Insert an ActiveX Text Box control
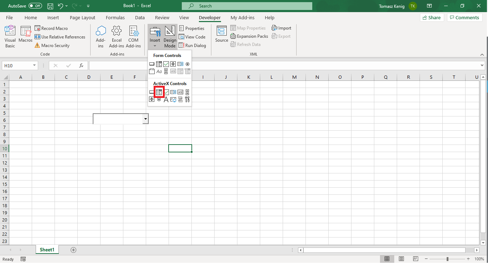Viewport: 488px width, 266px height. click(180, 92)
